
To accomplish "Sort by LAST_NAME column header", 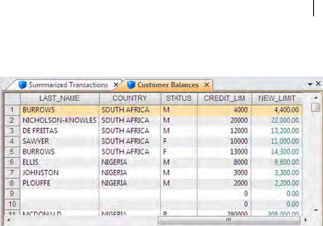I will point(60,98).
